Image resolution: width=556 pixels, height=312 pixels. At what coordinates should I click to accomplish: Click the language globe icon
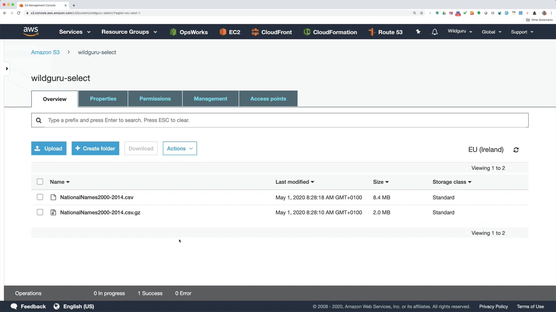pos(56,306)
